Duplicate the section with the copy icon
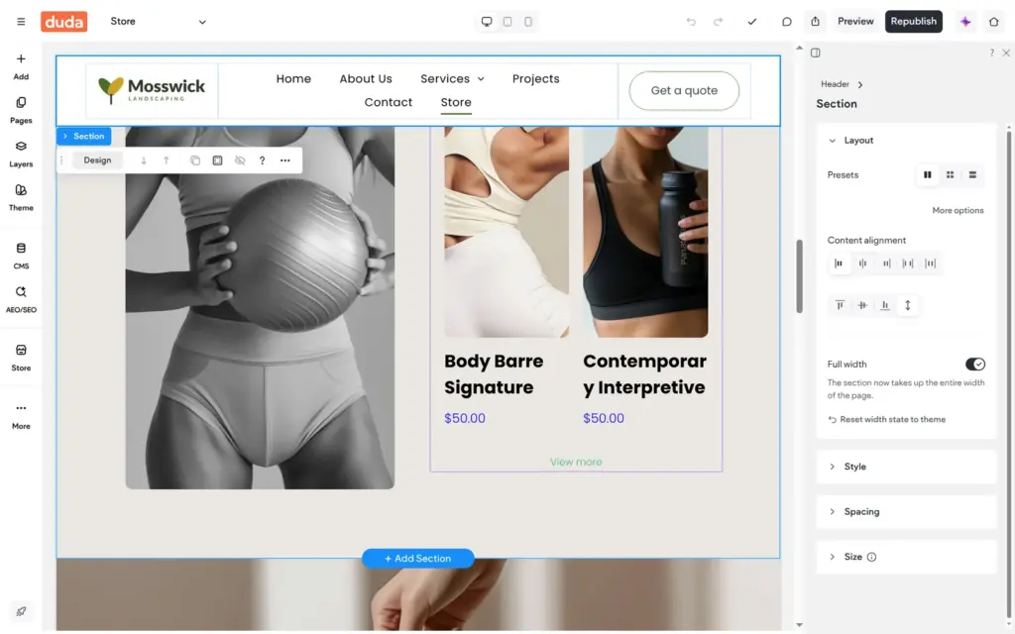This screenshot has width=1015, height=634. [195, 160]
